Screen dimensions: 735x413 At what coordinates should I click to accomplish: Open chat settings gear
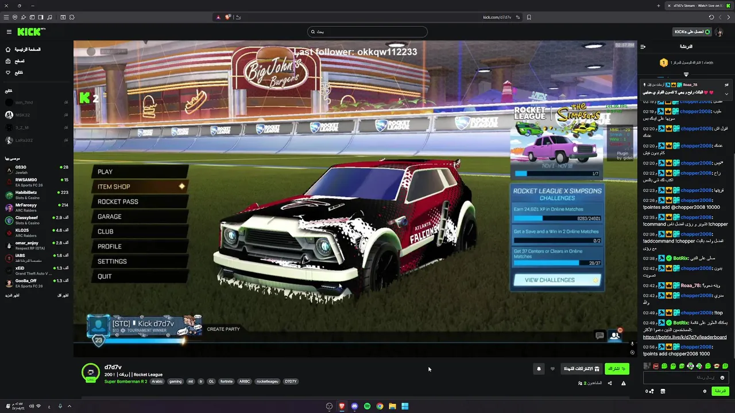(705, 391)
